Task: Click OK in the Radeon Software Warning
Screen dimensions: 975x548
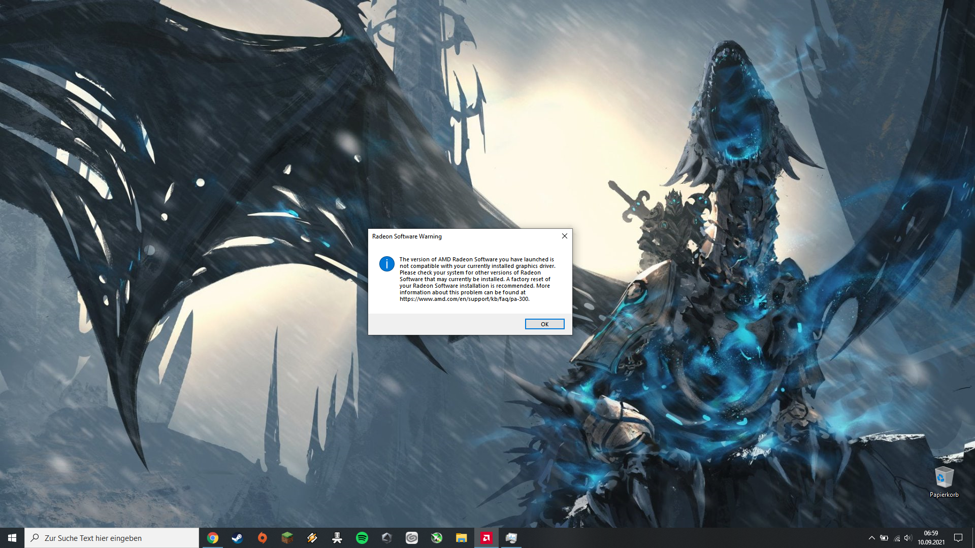Action: (x=544, y=324)
